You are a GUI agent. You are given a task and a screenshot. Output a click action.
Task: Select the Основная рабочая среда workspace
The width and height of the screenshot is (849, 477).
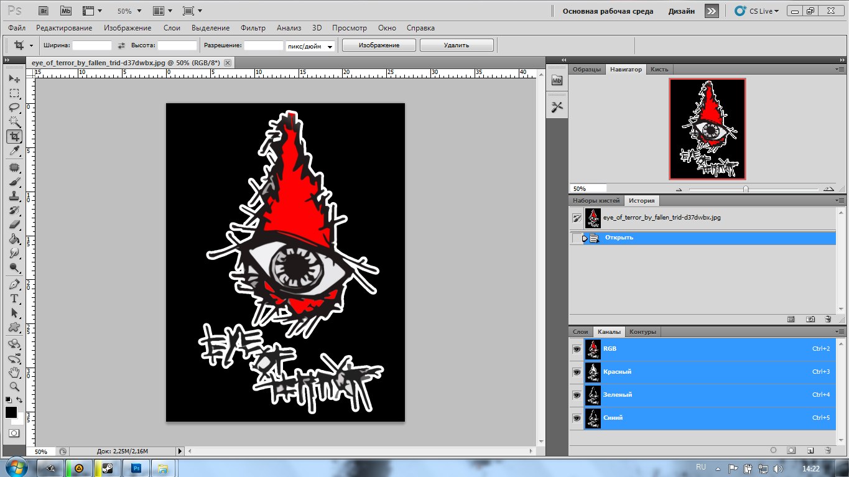coord(608,11)
